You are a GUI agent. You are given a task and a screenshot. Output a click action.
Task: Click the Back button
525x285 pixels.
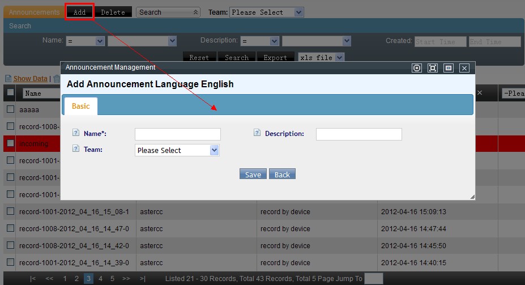coord(282,174)
